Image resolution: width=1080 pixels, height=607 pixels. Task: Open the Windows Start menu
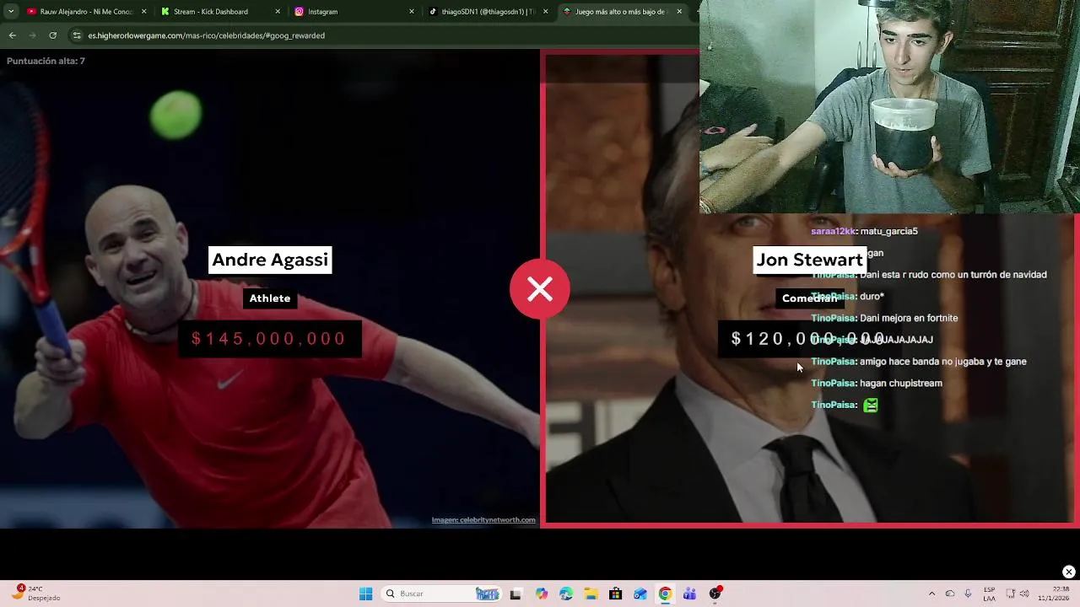pos(365,594)
